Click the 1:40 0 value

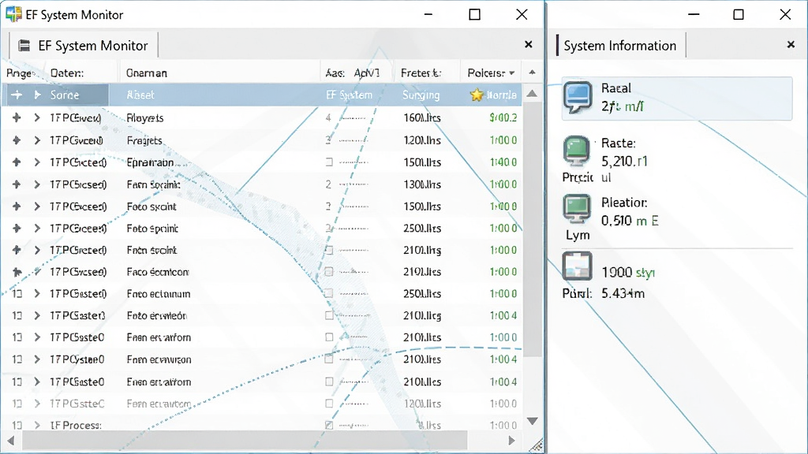(503, 162)
